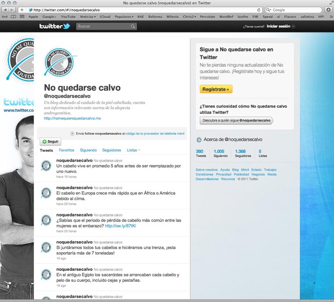Image resolution: width=334 pixels, height=302 pixels.
Task: Switch to the Siguiendo tab
Action: pyautogui.click(x=88, y=150)
